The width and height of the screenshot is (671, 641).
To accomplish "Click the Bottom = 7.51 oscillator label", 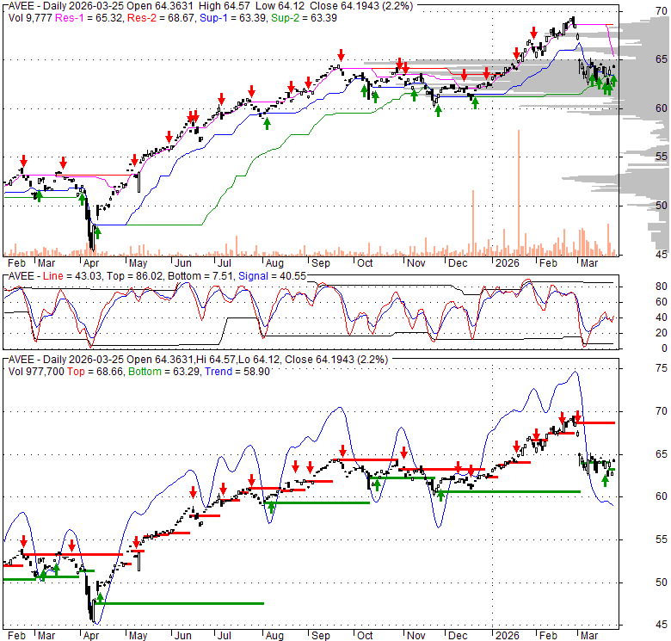I will coord(200,276).
